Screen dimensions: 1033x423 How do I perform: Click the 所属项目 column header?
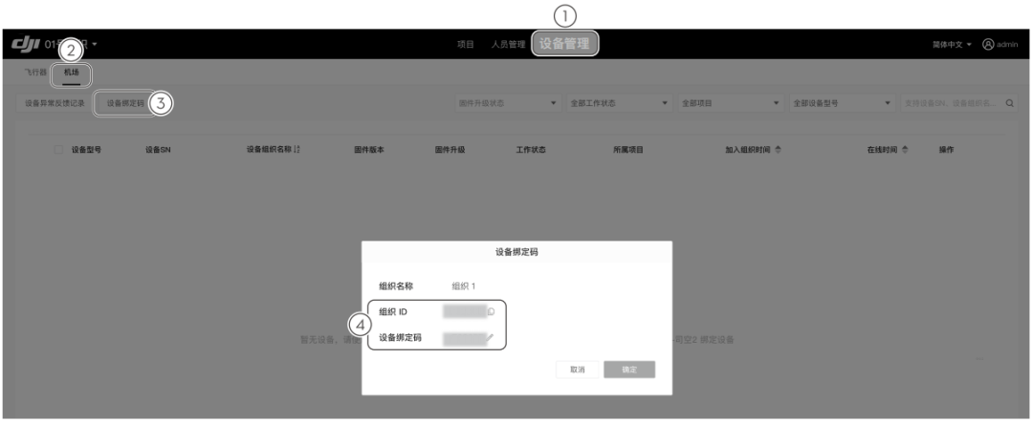coord(627,150)
